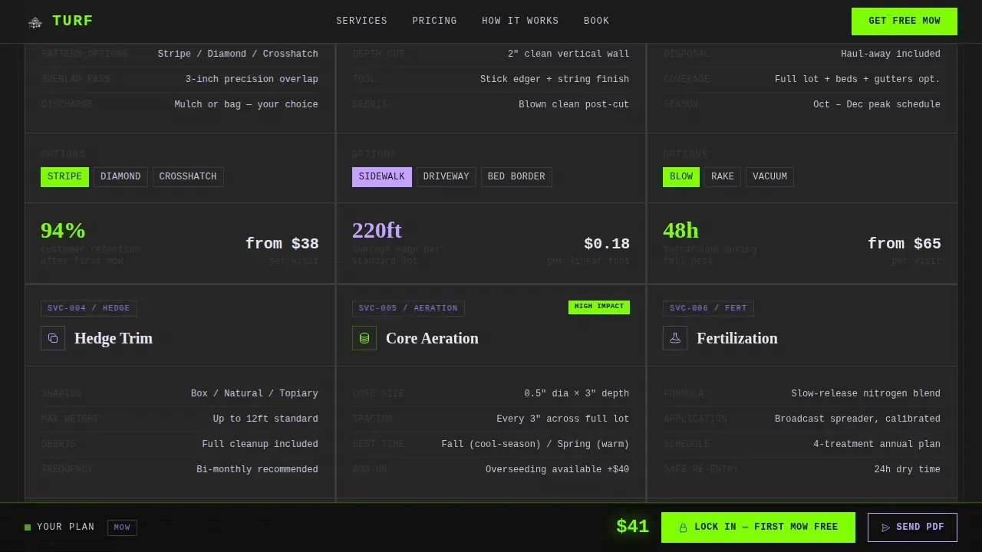This screenshot has width=982, height=552.
Task: Click 'Overseeding available +$40' value
Action: pyautogui.click(x=557, y=469)
